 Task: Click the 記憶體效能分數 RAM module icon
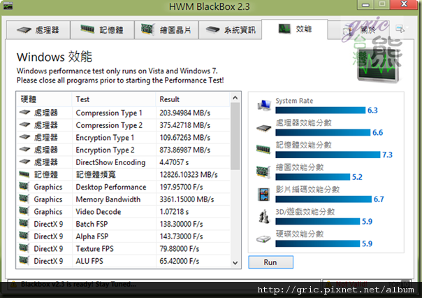pos(263,149)
